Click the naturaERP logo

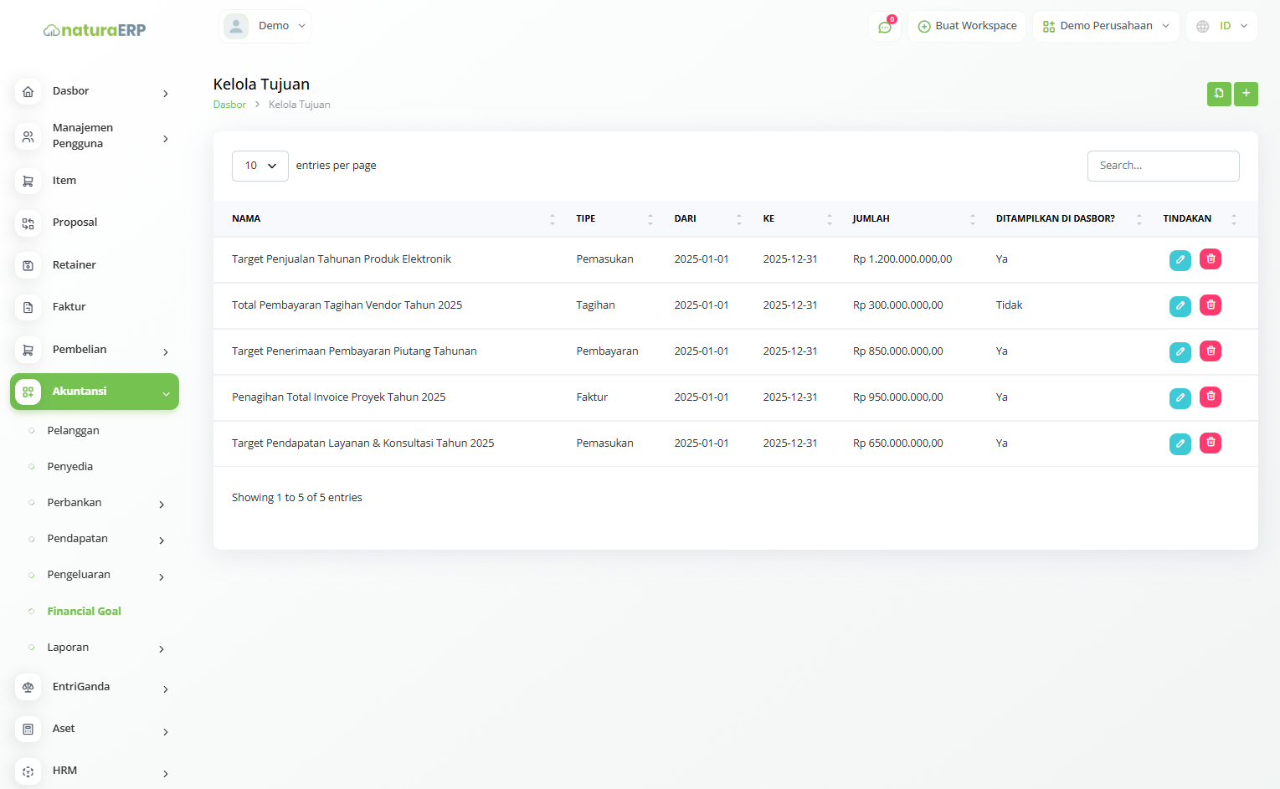(x=95, y=30)
